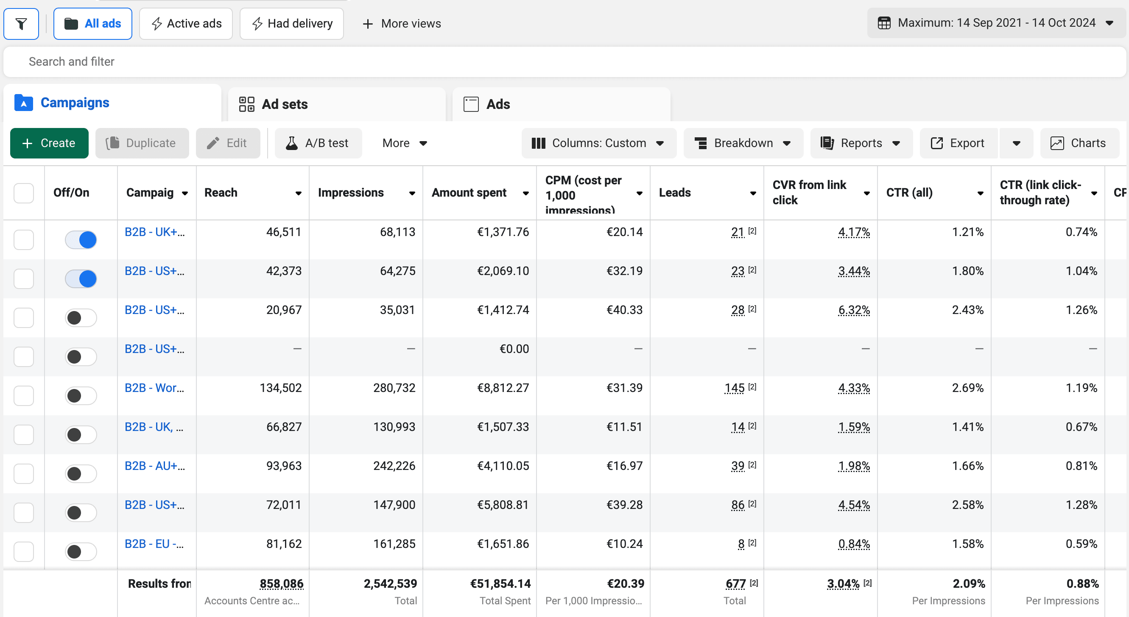
Task: Click the Ad sets grid icon
Action: click(247, 104)
